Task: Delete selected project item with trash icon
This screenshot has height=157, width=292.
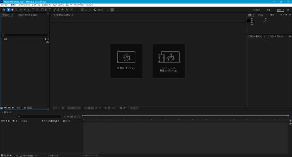Action: point(25,108)
